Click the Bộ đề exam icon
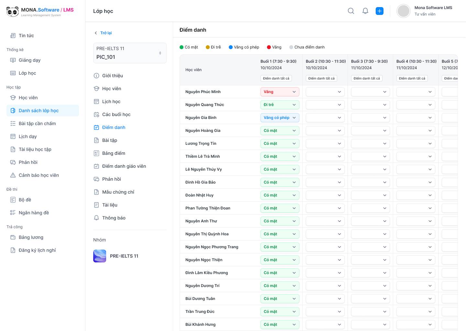Screen dimensions: 466x331 point(13,200)
